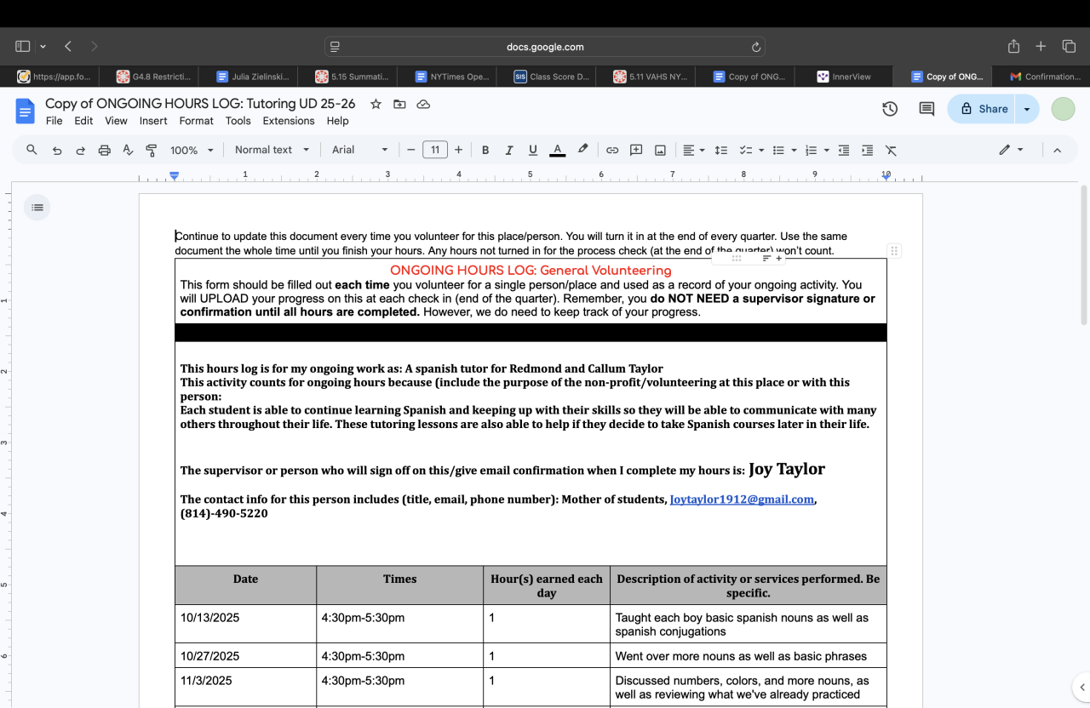
Task: Open the Normal text style dropdown
Action: (271, 150)
